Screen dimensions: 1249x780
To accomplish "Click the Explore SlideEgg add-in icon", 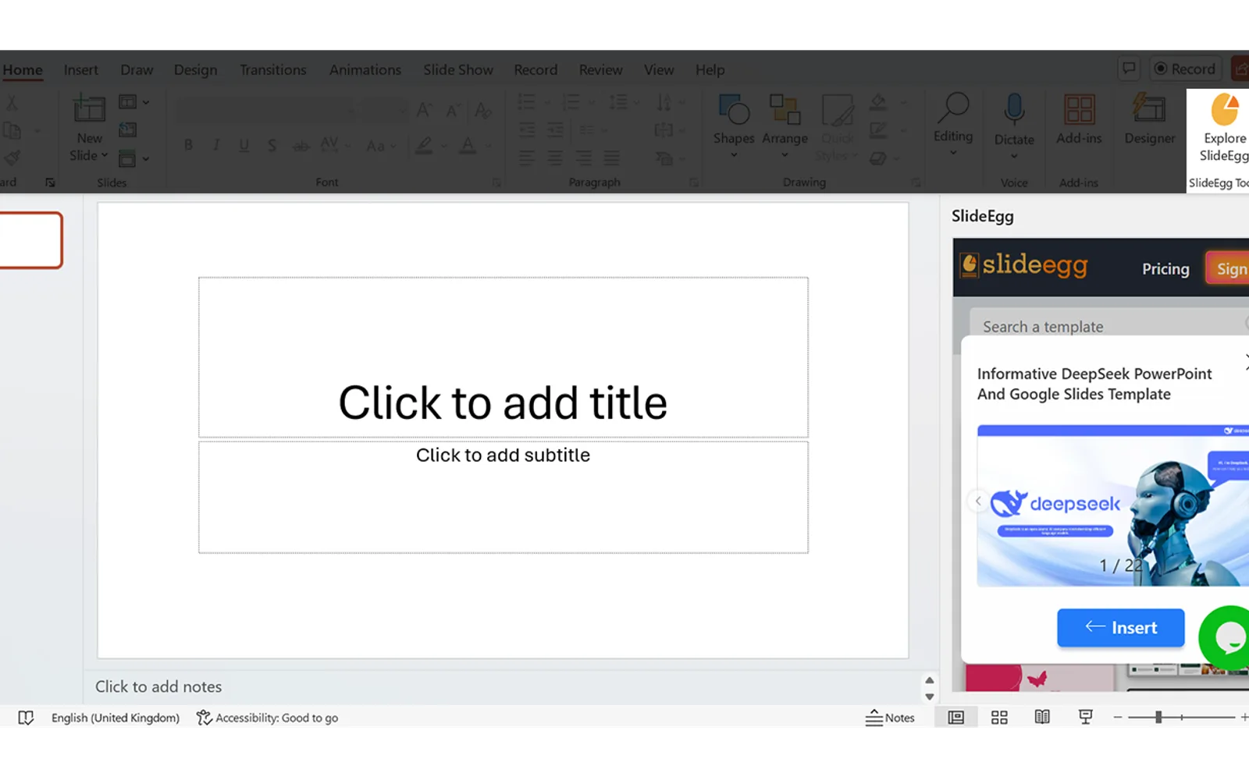I will 1224,110.
